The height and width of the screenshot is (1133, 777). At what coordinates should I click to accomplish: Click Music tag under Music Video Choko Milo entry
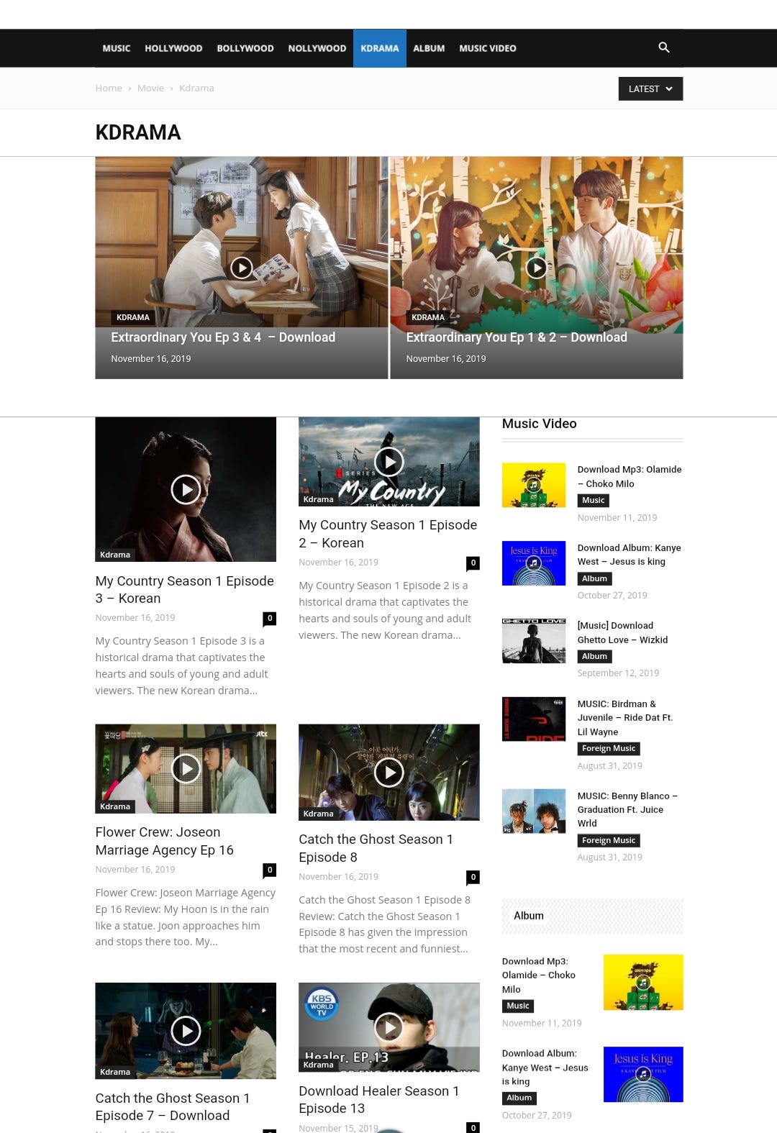(594, 501)
